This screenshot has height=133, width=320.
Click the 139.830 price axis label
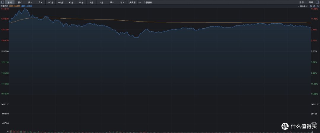[x=5, y=19]
